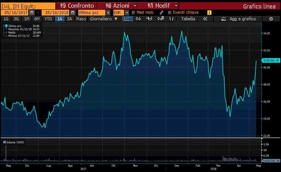
Task: Enable the Med mob checkbox
Action: pos(133,13)
